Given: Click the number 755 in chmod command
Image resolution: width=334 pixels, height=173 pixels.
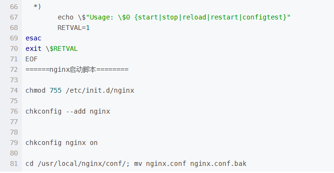Looking at the screenshot, I should coord(56,90).
